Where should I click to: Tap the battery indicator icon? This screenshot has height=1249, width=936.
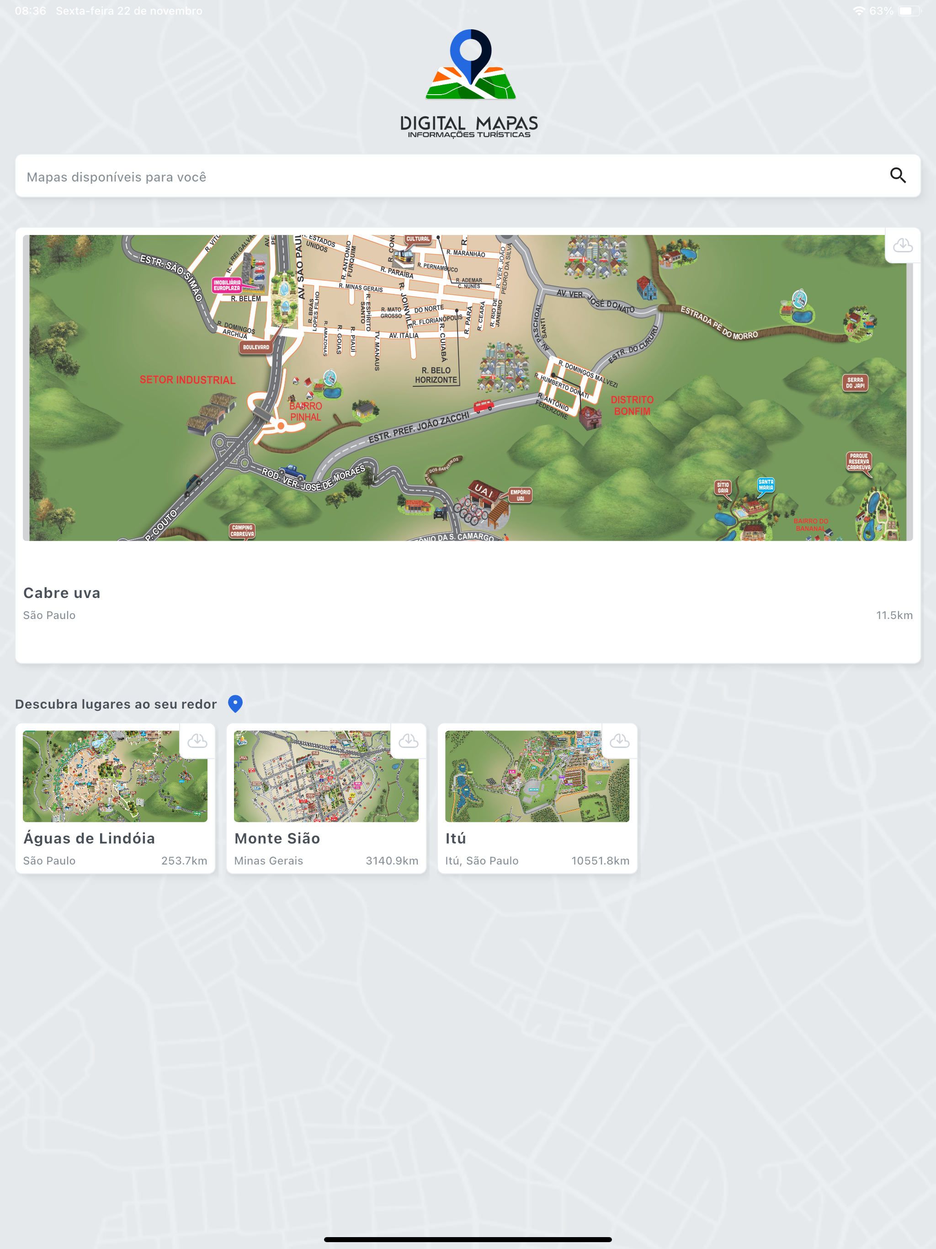[x=909, y=11]
